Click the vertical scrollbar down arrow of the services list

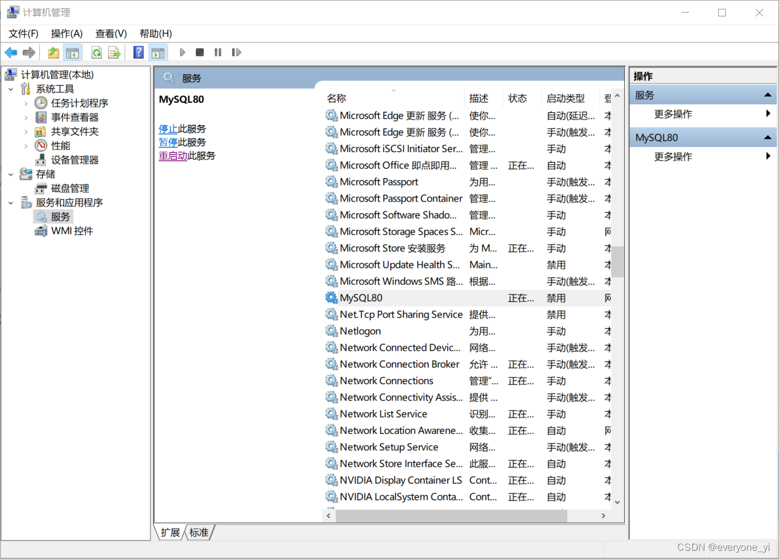point(618,502)
